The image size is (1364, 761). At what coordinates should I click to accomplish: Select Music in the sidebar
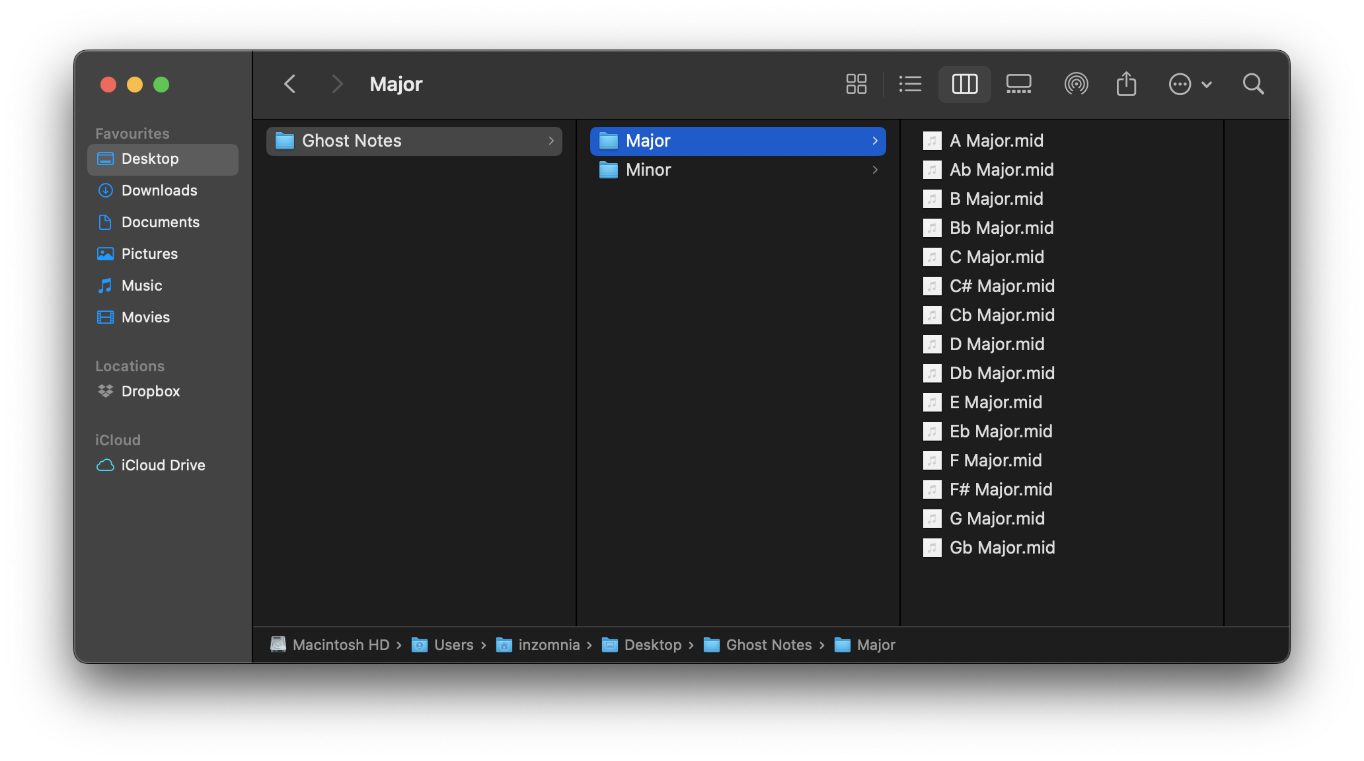click(141, 285)
